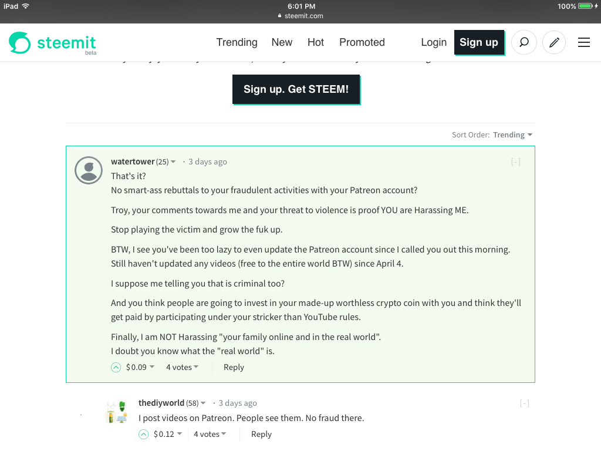Click the text "That's it?"

[x=129, y=176]
